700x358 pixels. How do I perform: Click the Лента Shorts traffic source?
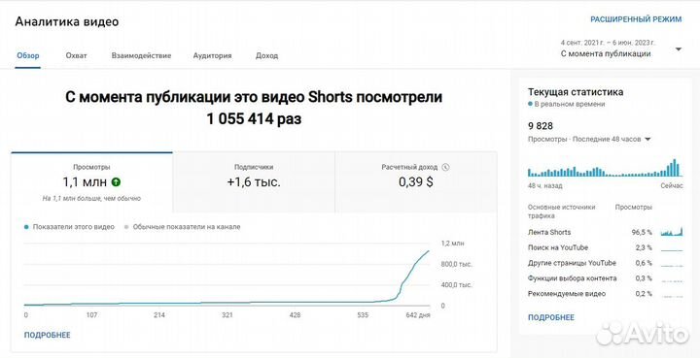pyautogui.click(x=549, y=232)
